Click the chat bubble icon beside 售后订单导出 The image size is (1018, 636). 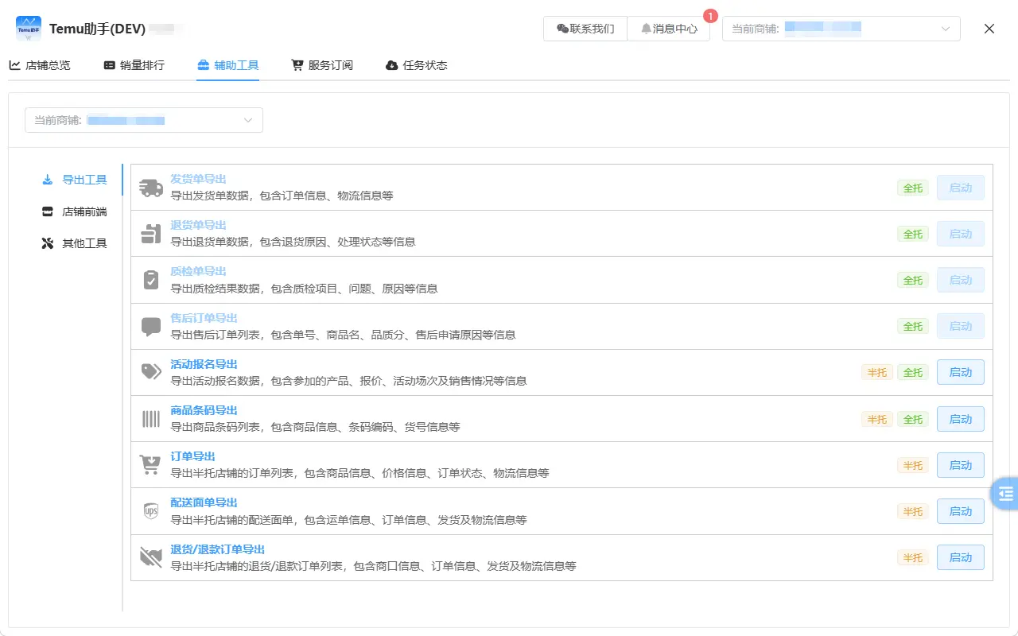(151, 326)
